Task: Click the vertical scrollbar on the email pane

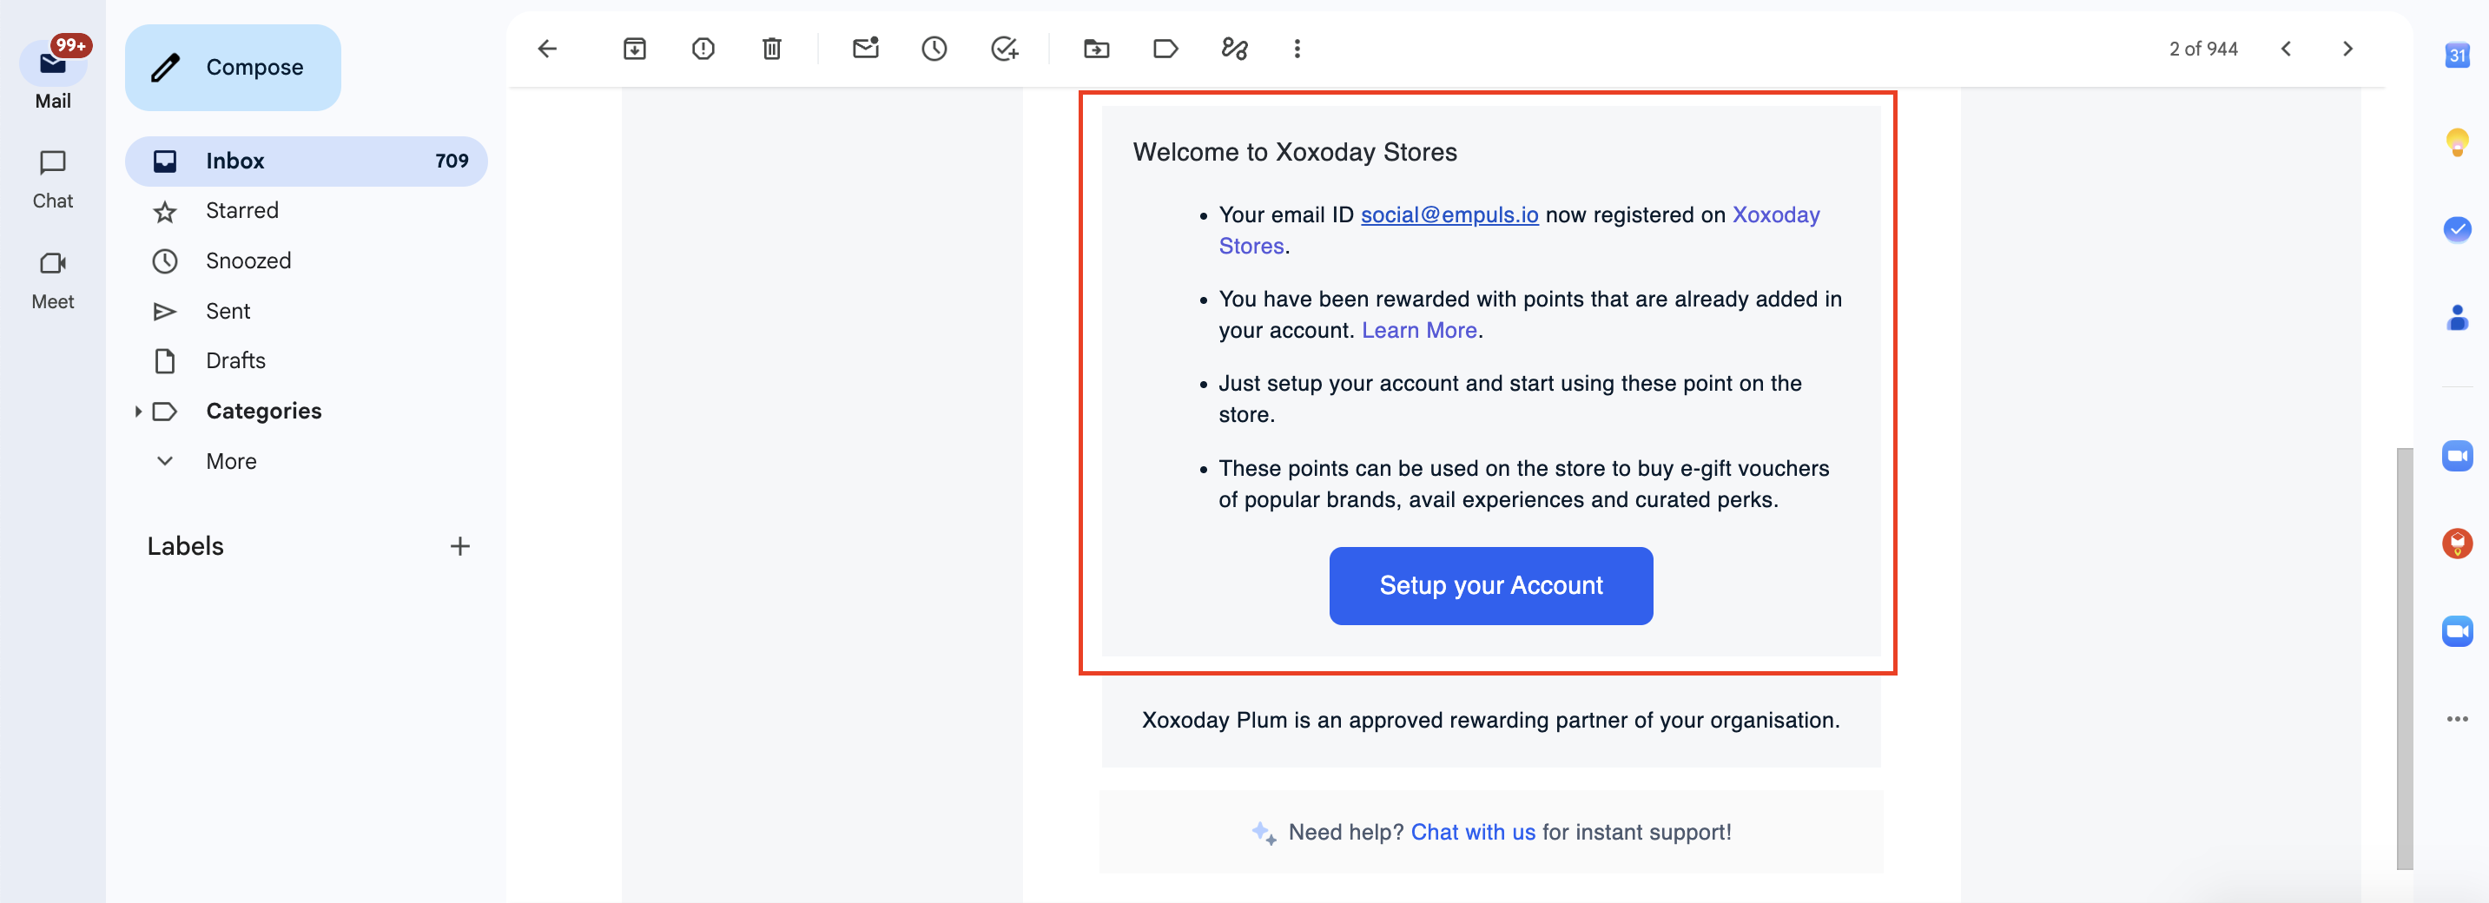Action: coord(2404,657)
